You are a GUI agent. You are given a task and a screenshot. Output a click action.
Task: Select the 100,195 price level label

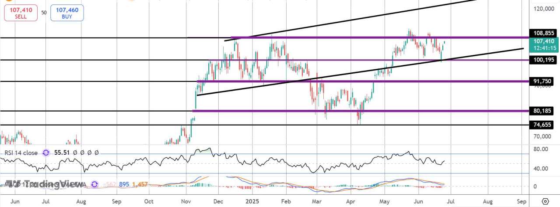(542, 59)
